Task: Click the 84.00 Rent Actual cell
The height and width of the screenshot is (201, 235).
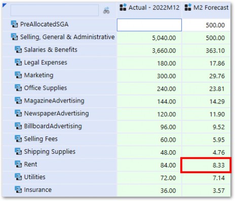Action: [x=149, y=165]
